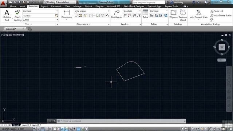The image size is (233, 131).
Task: Switch to the Layout1 tab
Action: click(25, 125)
